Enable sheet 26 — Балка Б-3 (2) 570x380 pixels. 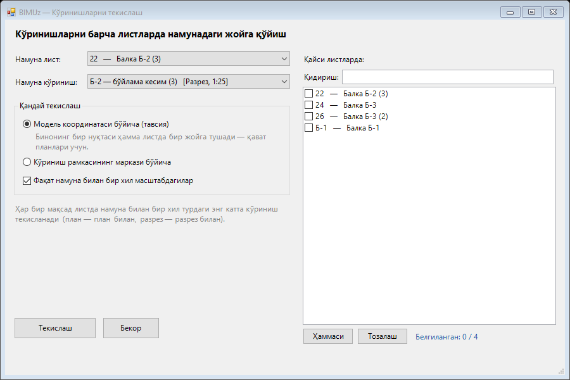coord(308,117)
